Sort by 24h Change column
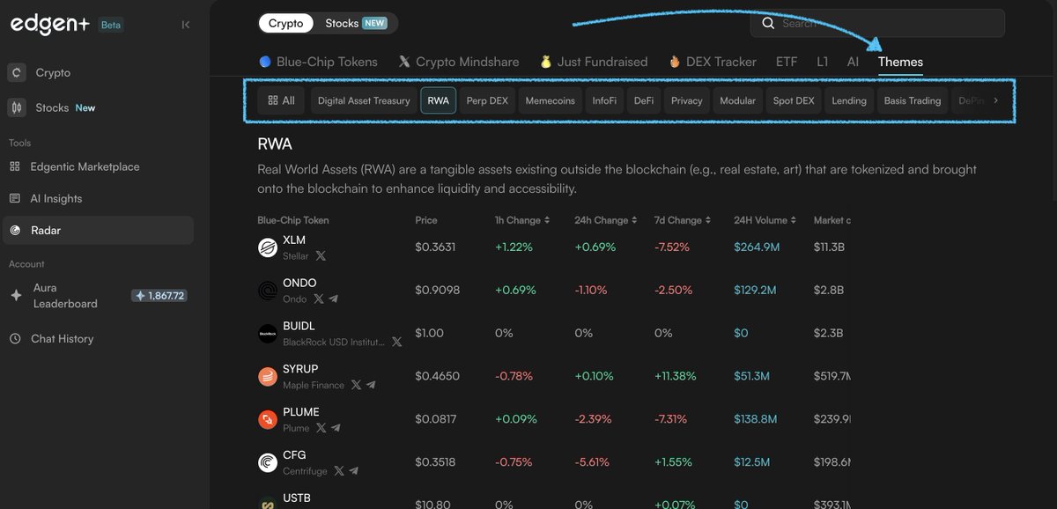Image resolution: width=1057 pixels, height=509 pixels. 606,220
